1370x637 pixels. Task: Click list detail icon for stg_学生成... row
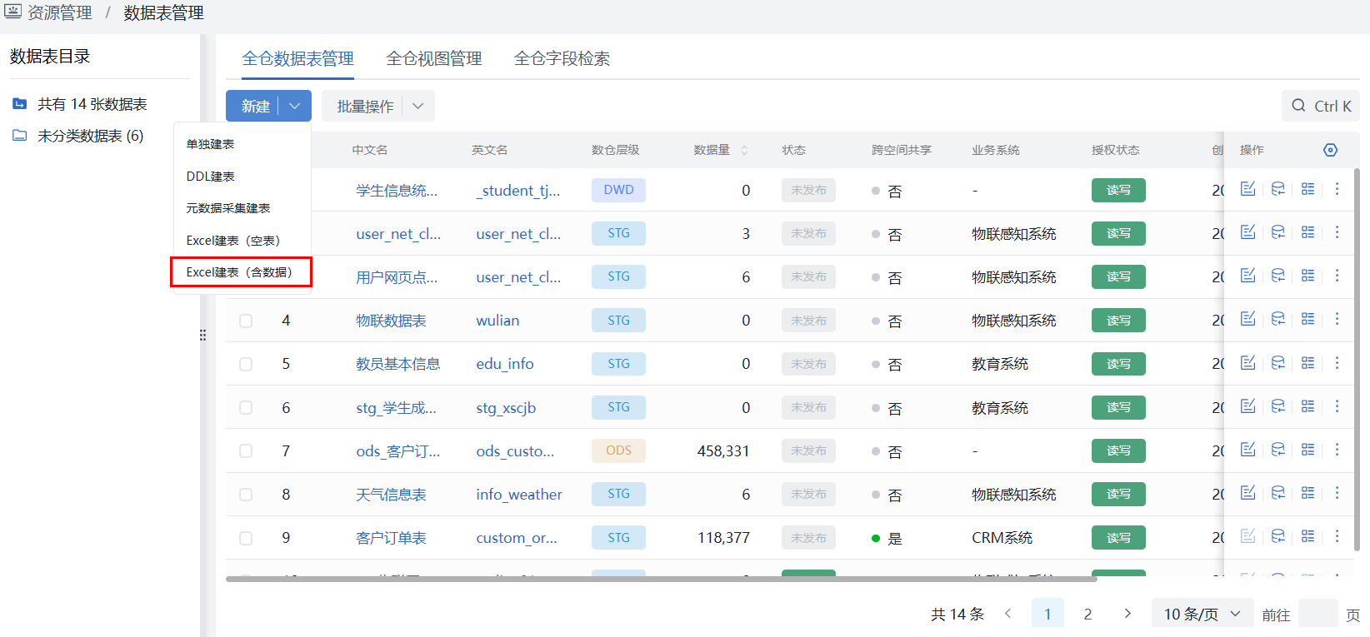pyautogui.click(x=1307, y=406)
